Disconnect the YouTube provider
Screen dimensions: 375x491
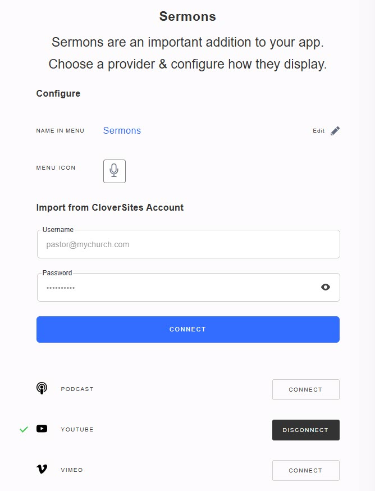(x=305, y=430)
